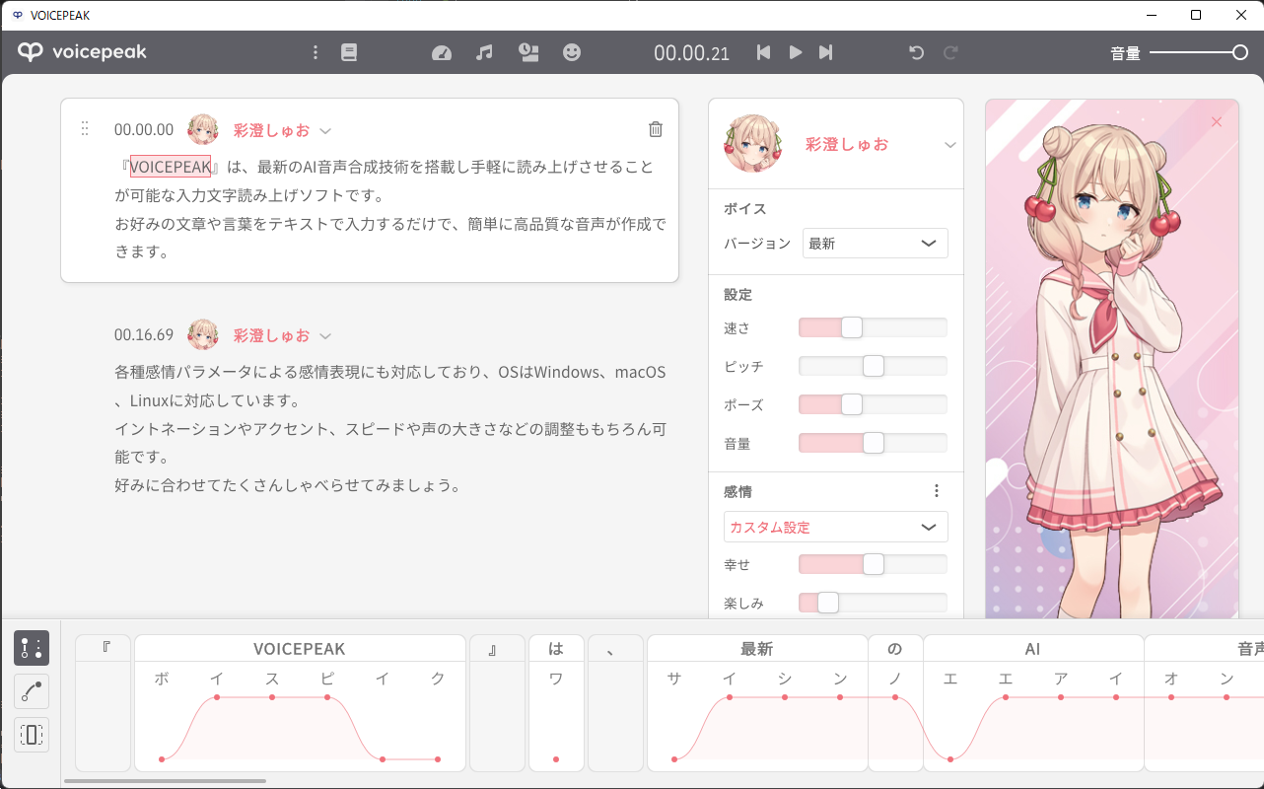The image size is (1264, 789).
Task: Grab the drag handle of first block
Action: coord(85,128)
